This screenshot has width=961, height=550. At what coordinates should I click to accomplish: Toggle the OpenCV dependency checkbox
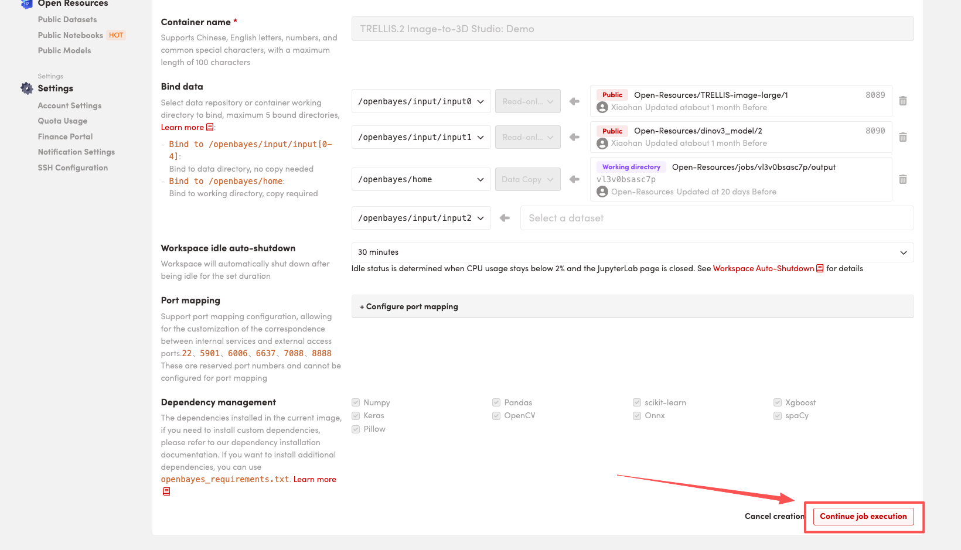click(496, 416)
